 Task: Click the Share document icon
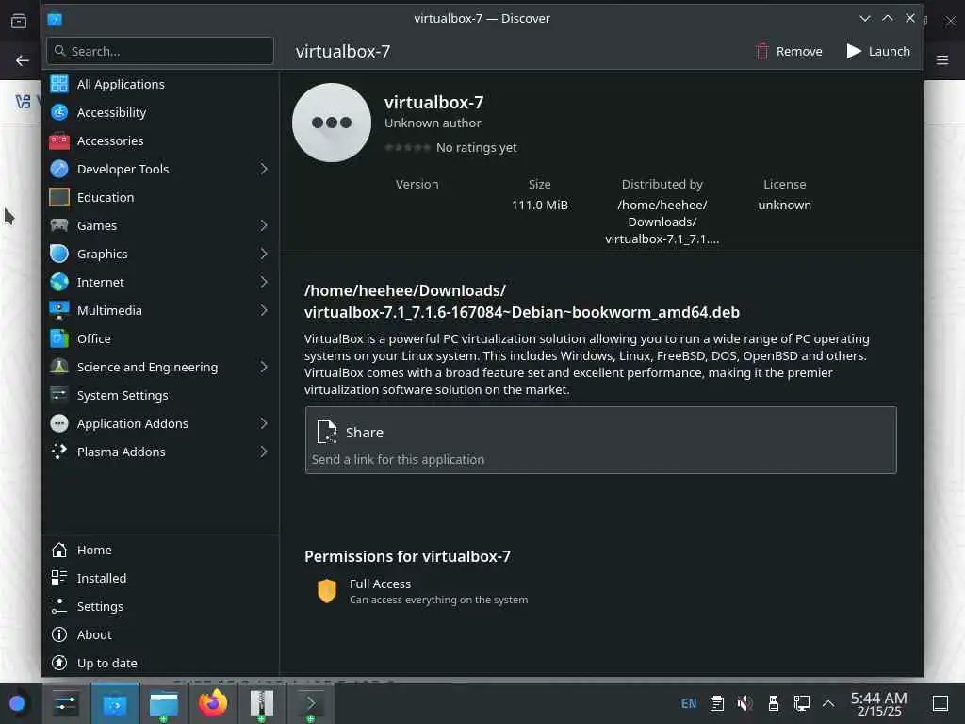click(327, 432)
